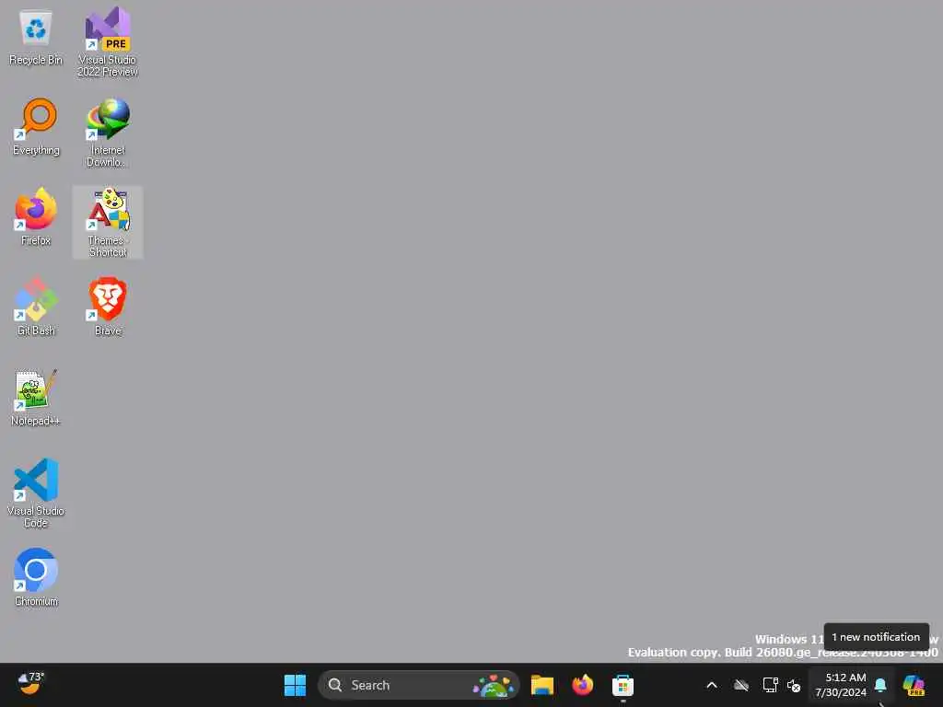Open the Recycle Bin desktop icon
This screenshot has height=707, width=943.
36,37
